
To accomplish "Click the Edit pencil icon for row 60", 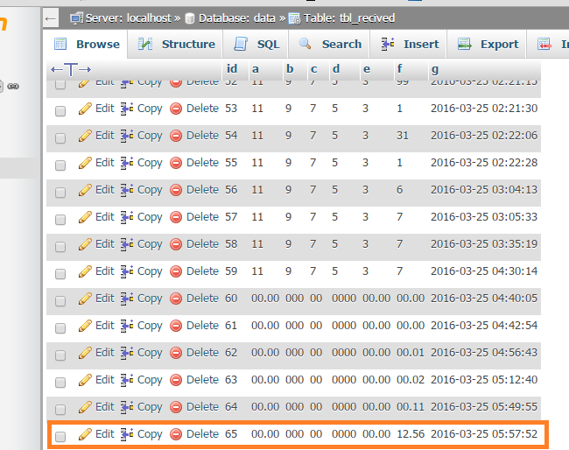I will [85, 299].
